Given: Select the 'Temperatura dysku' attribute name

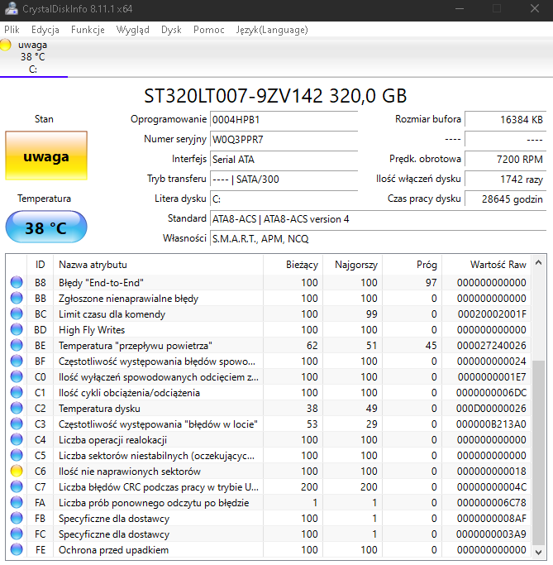Looking at the screenshot, I should tap(99, 409).
